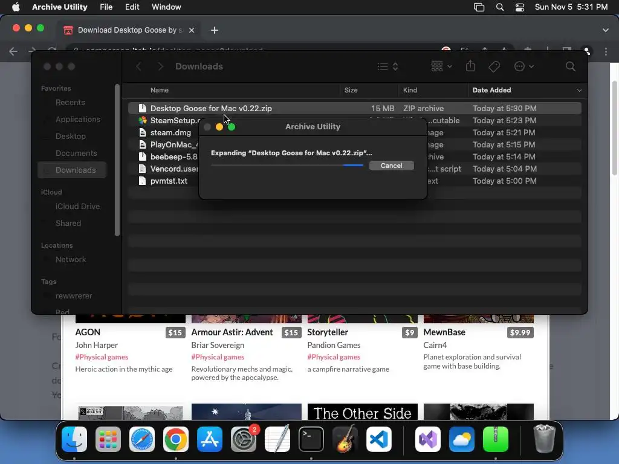Open the File menu

coord(106,7)
